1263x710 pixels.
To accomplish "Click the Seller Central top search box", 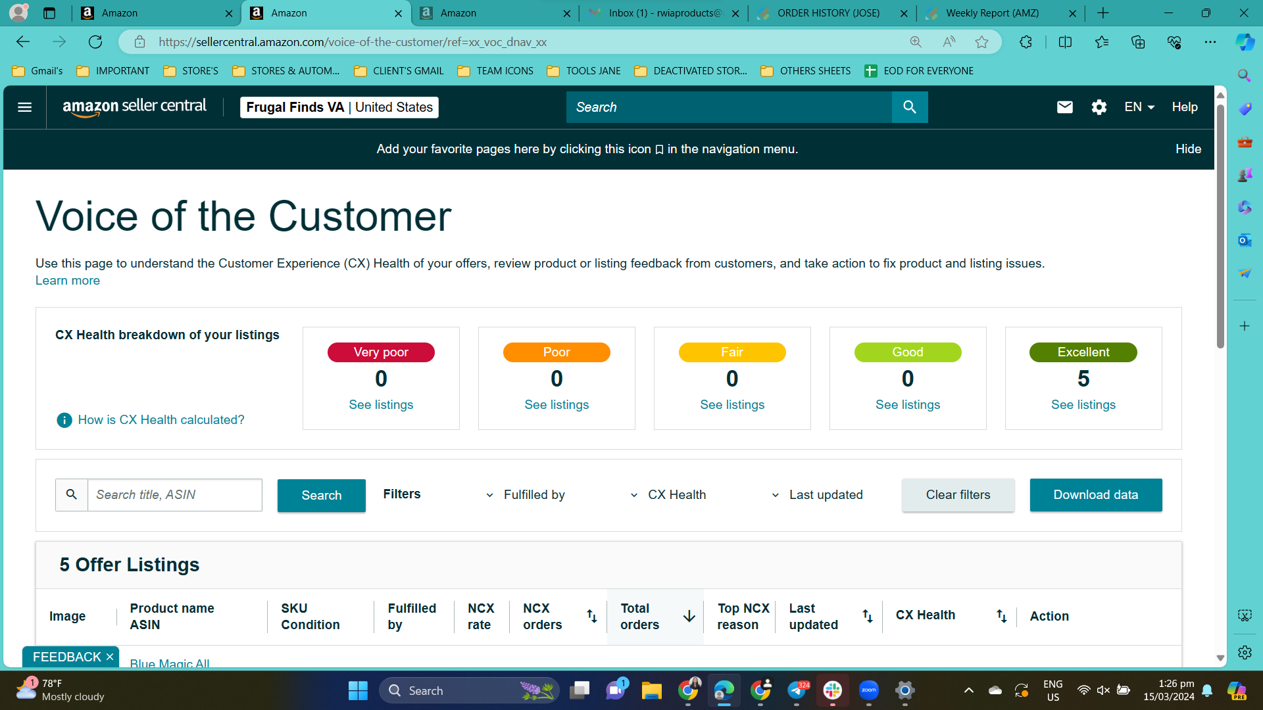I will (x=729, y=107).
